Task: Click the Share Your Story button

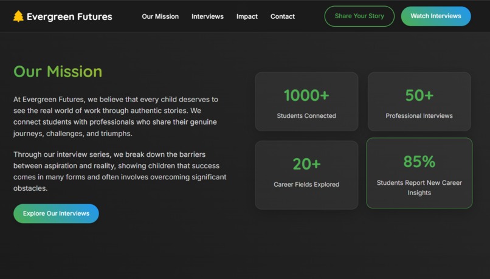Action: (x=359, y=16)
